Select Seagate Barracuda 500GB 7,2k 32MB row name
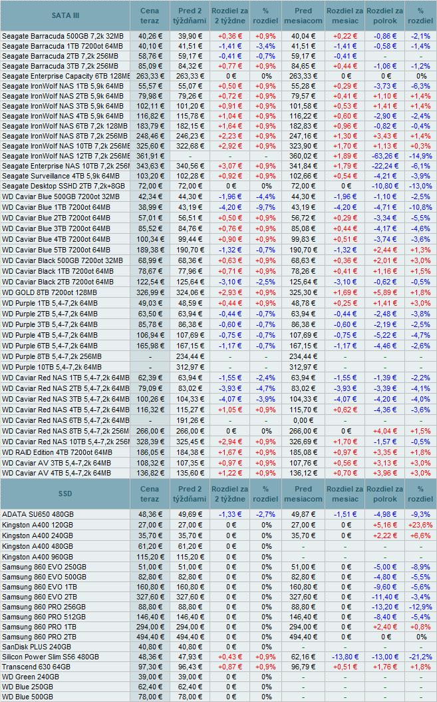This screenshot has height=702, width=437. point(63,36)
